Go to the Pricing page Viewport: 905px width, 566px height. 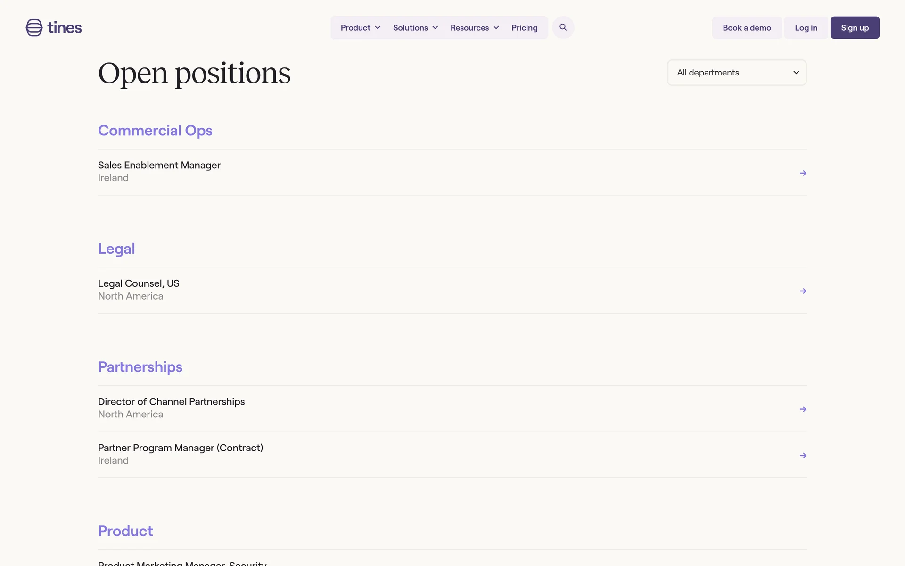pos(524,28)
